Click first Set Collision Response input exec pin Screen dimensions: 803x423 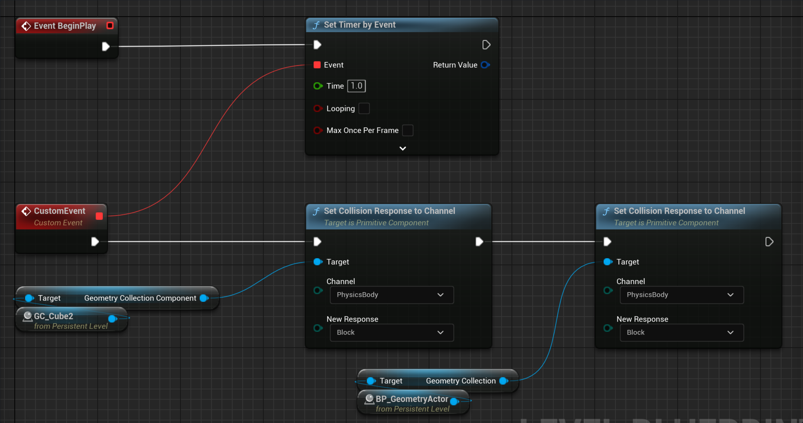317,242
